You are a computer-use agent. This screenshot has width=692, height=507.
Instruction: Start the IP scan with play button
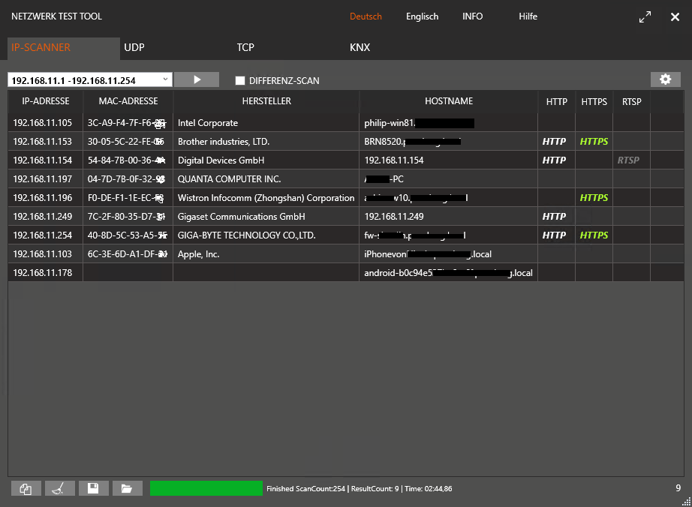click(x=197, y=79)
